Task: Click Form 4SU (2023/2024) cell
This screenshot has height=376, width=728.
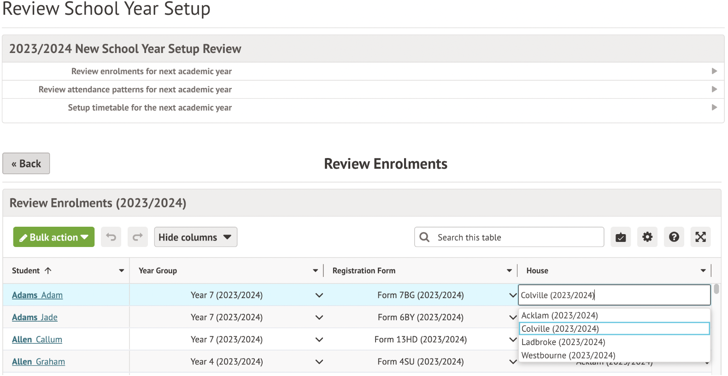Action: (x=421, y=362)
